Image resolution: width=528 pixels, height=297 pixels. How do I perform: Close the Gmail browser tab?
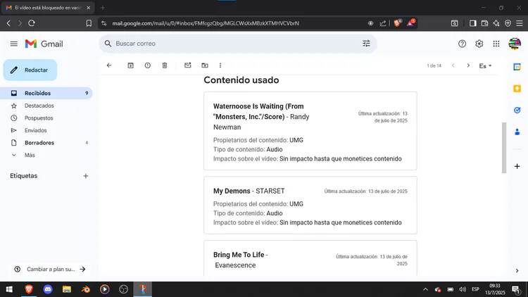(88, 8)
